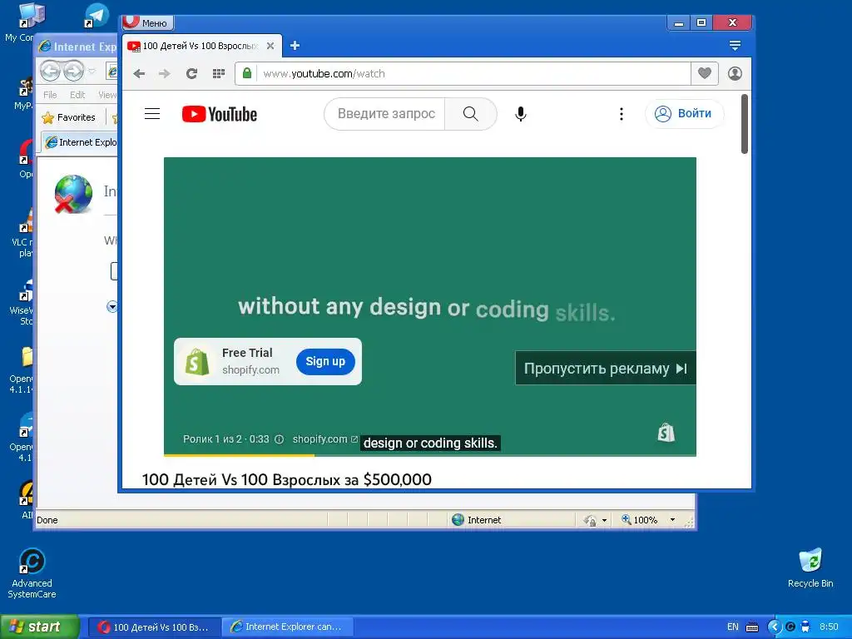This screenshot has width=852, height=639.
Task: Click the Shopify bag icon in ad card
Action: [x=197, y=361]
